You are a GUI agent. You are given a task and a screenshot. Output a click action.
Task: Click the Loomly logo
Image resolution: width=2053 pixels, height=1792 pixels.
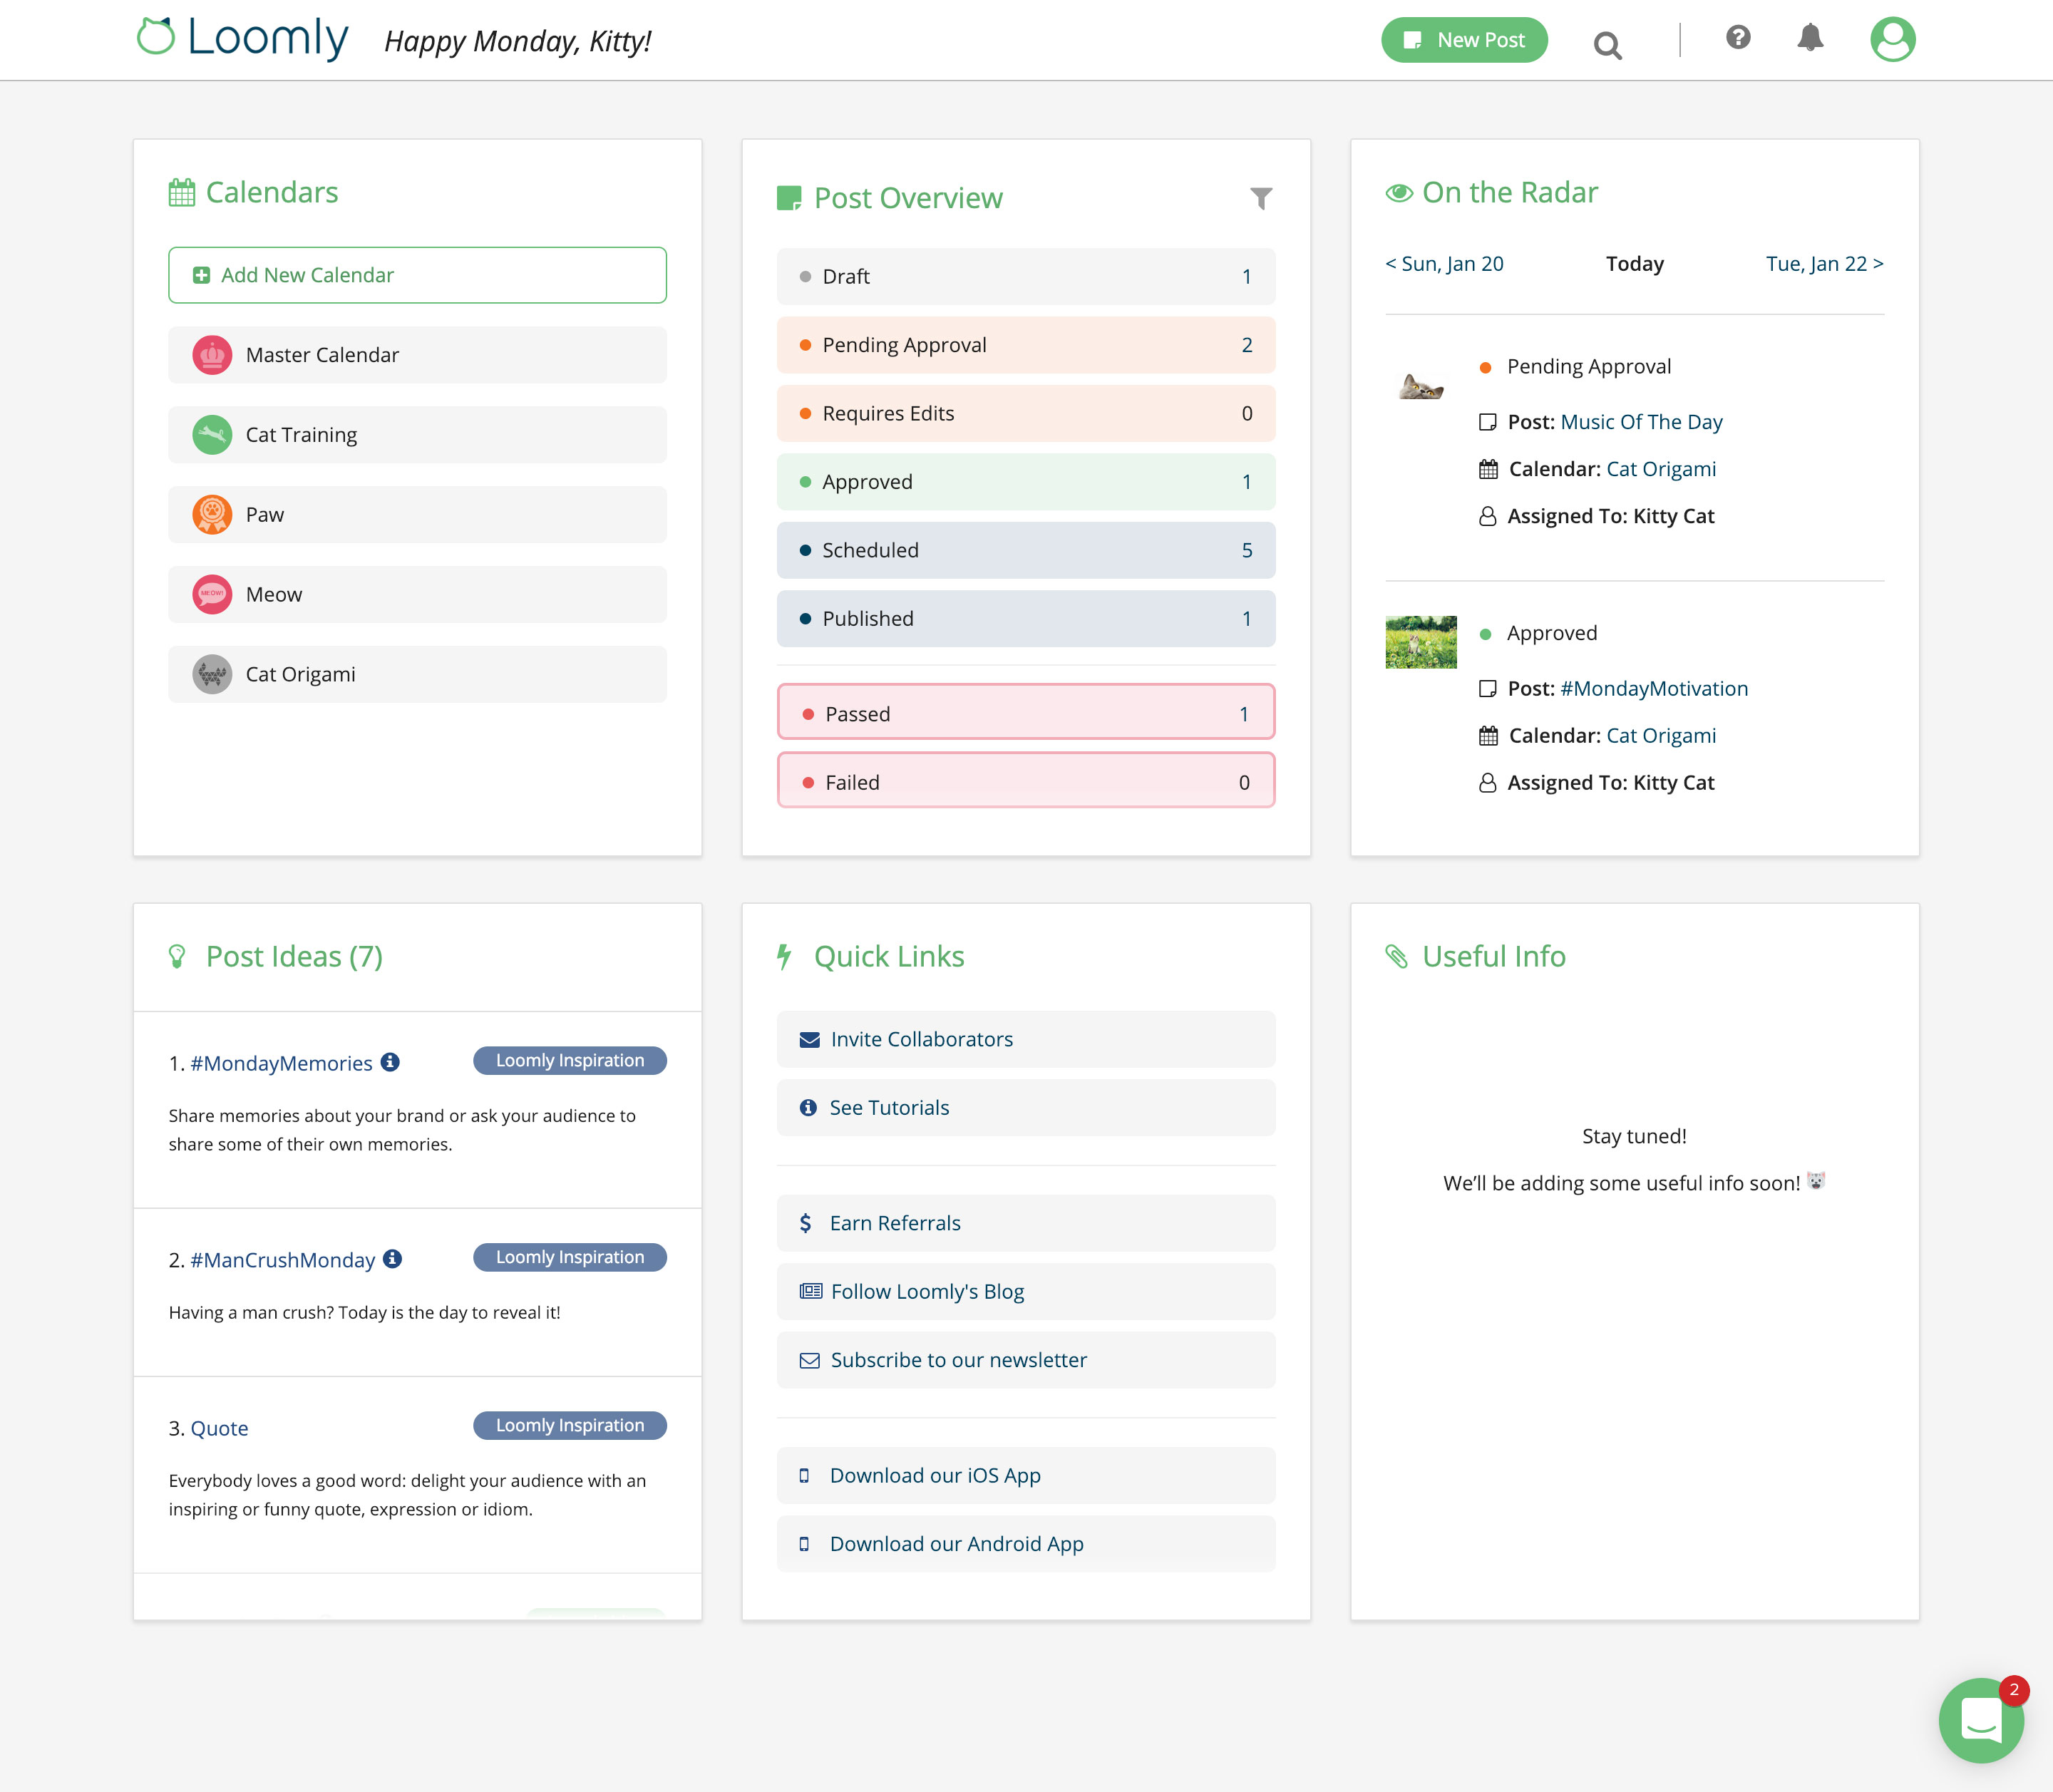[x=243, y=38]
